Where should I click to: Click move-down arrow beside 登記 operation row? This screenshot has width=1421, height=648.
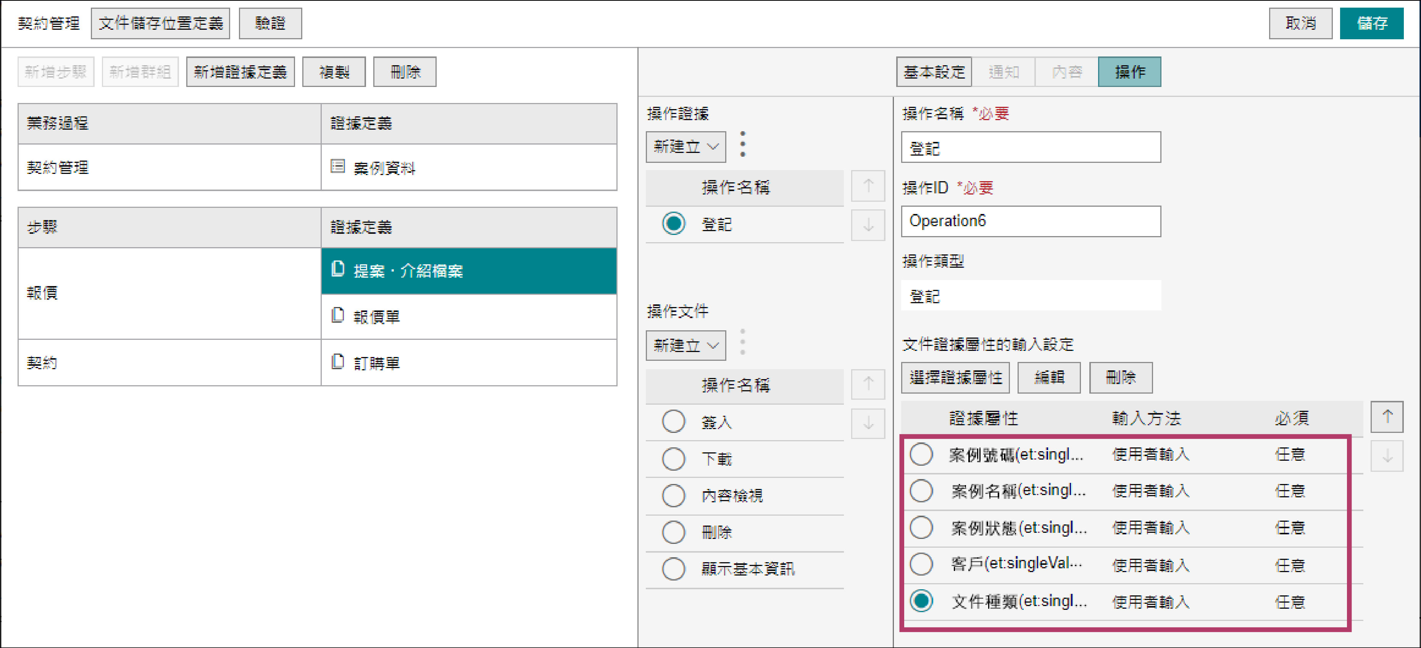pyautogui.click(x=868, y=225)
